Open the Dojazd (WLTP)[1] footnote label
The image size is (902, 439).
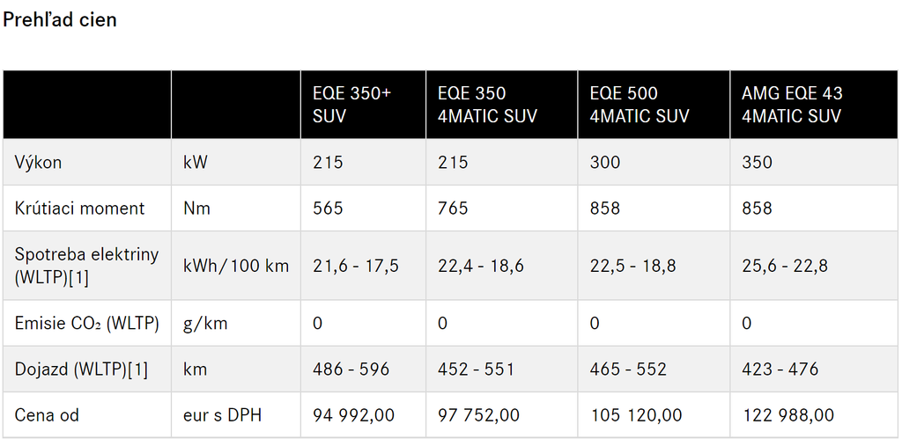click(x=81, y=369)
